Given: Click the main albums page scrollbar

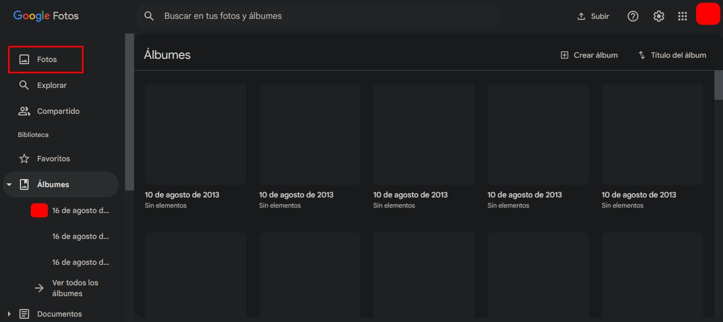Looking at the screenshot, I should pos(718,85).
